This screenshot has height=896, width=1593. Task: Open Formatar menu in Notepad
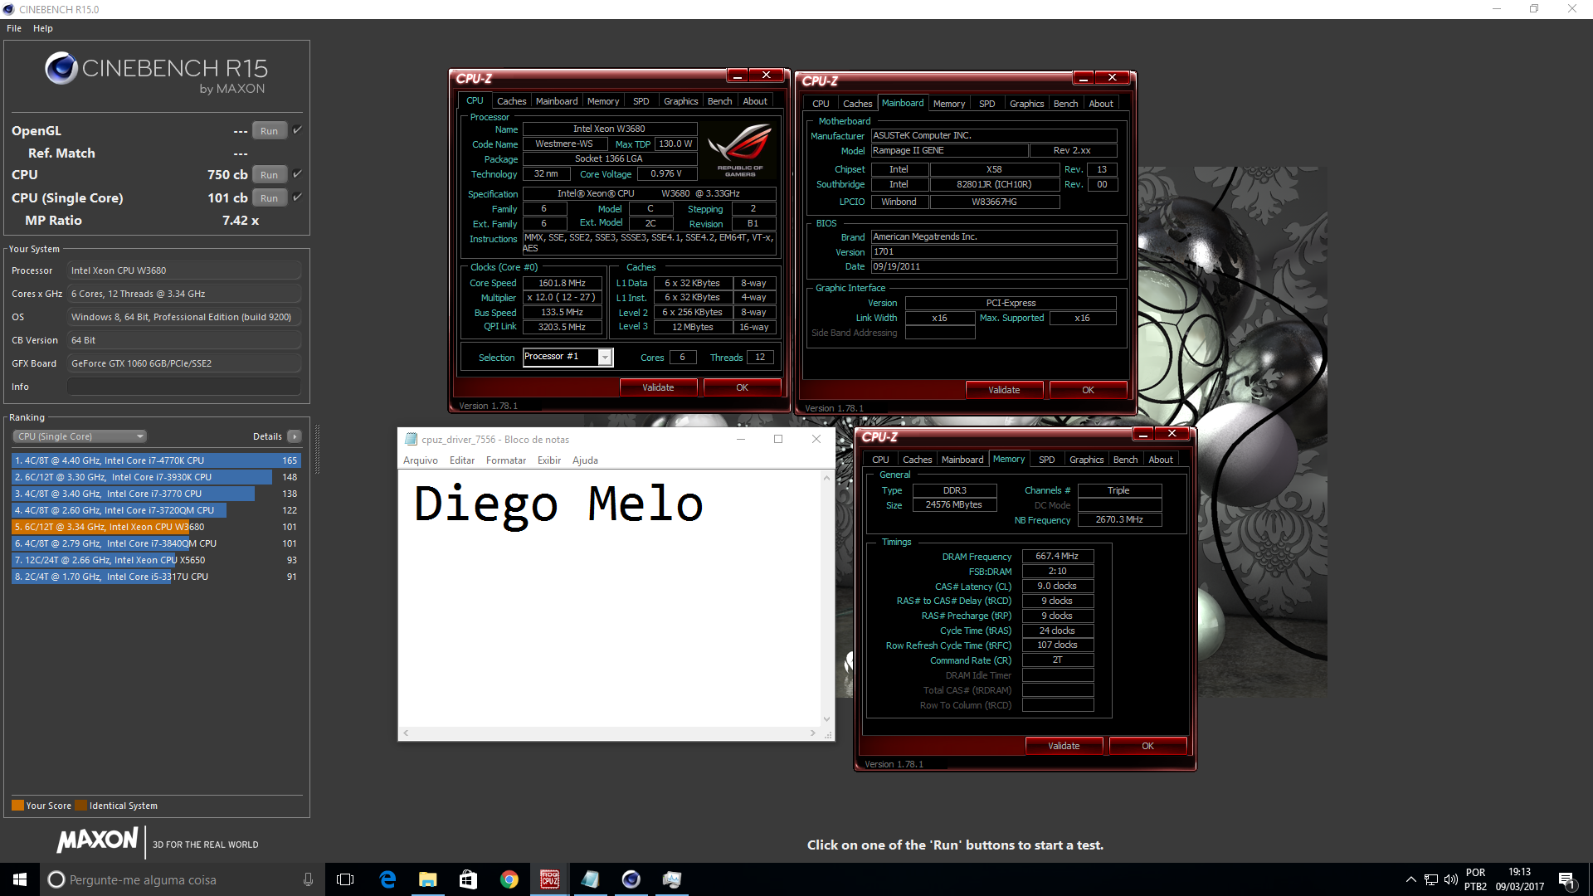pos(506,460)
